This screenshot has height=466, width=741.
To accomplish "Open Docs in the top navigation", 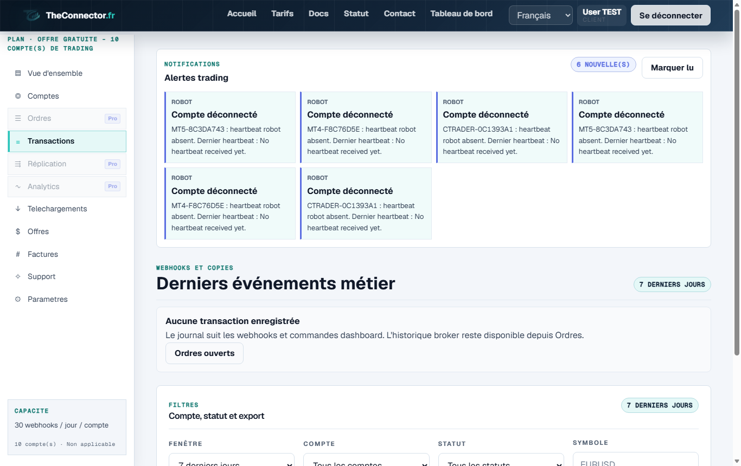I will 318,14.
